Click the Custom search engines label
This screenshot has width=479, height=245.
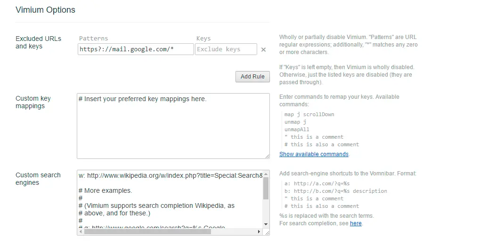[x=38, y=179]
